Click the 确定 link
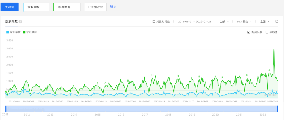This screenshot has height=120, width=284. [x=113, y=7]
